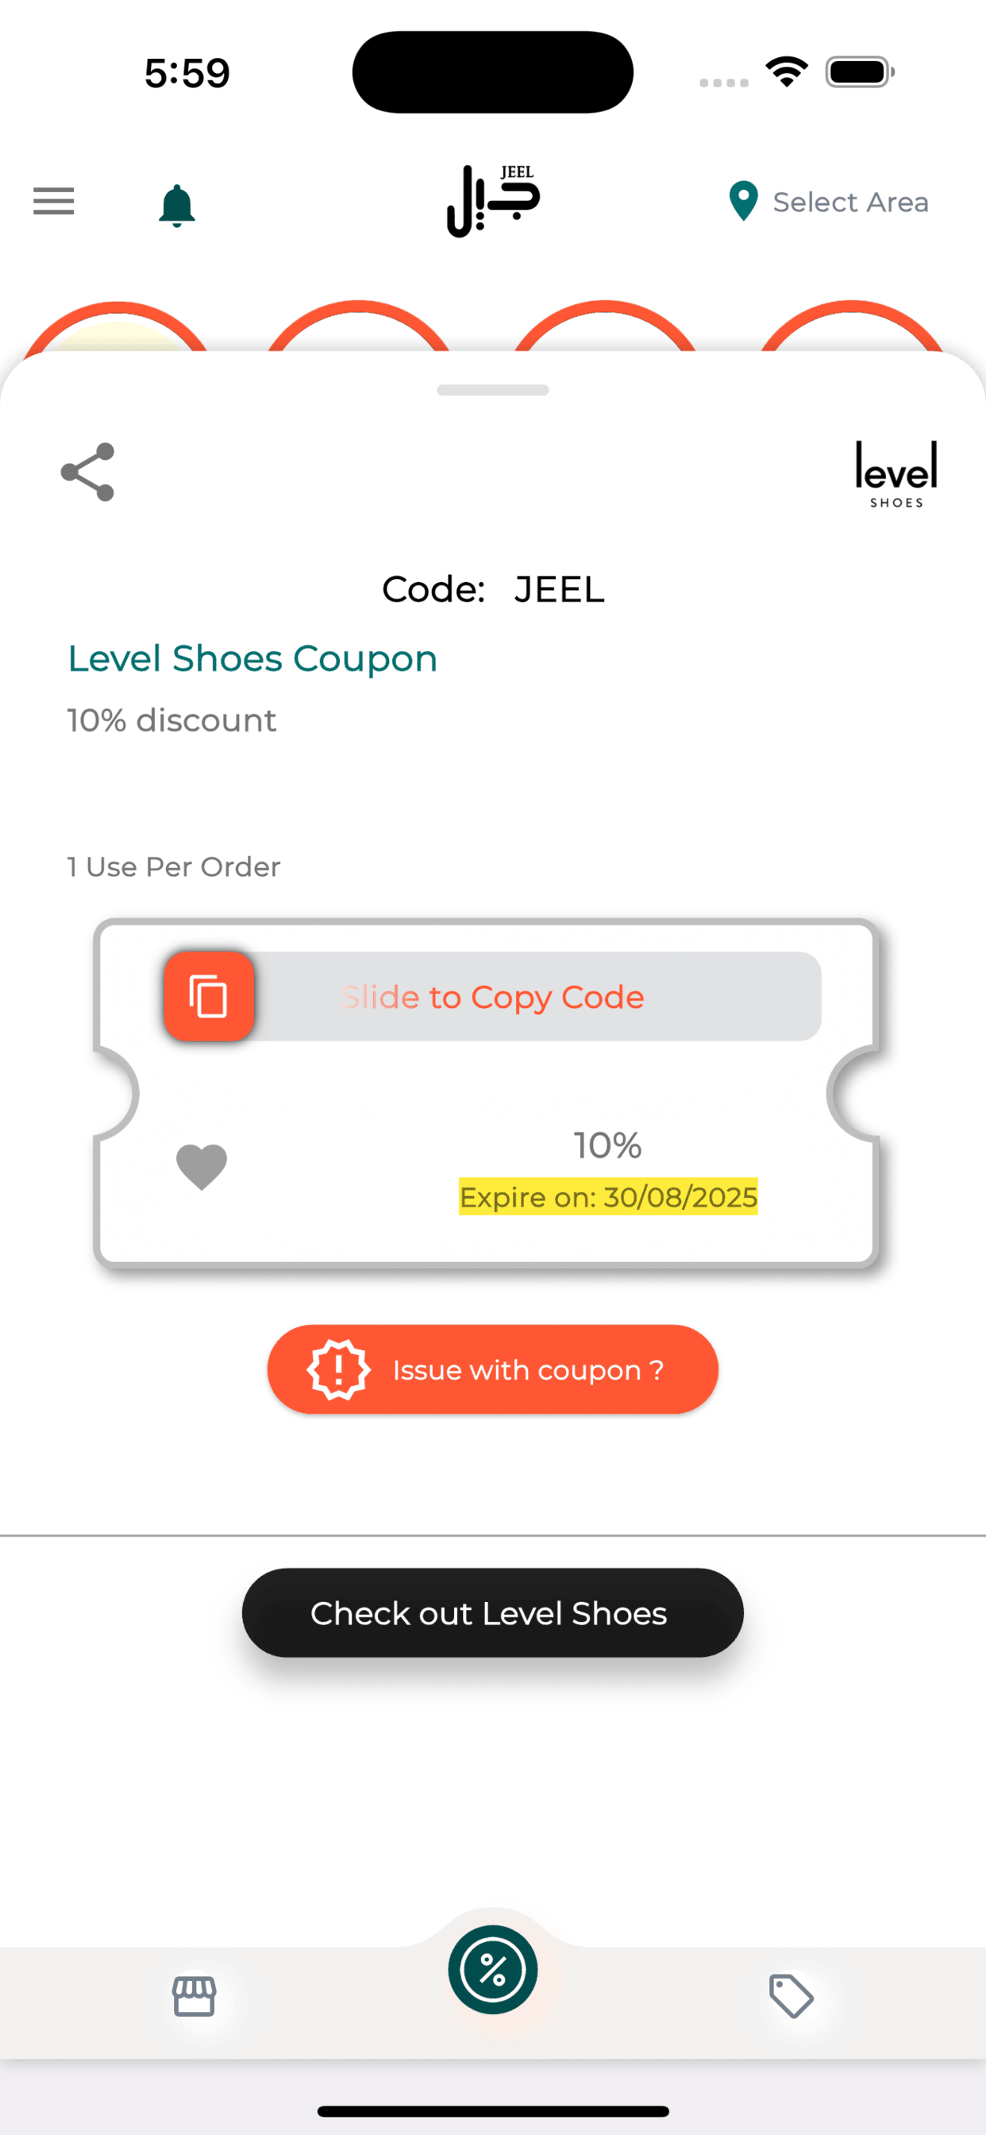Viewport: 986px width, 2135px height.
Task: Tap the green location pin icon
Action: pyautogui.click(x=743, y=202)
